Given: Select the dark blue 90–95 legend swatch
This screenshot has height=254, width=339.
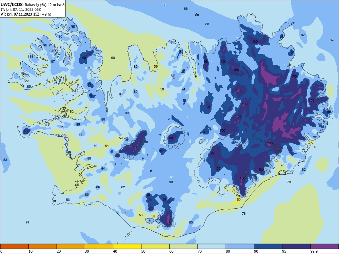Looking at the screenshot, I should [268, 247].
